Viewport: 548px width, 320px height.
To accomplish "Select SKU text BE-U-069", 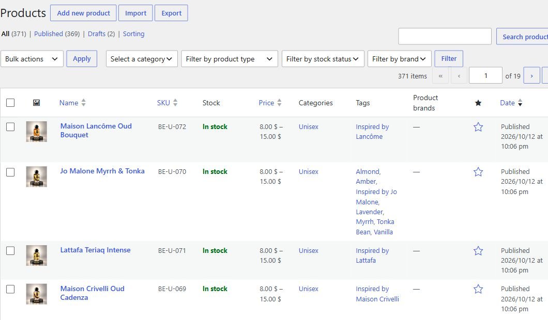I will [x=172, y=289].
